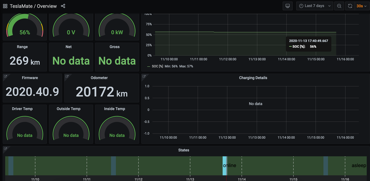Click the 0 V voltage gauge
This screenshot has height=181, width=370.
point(71,26)
